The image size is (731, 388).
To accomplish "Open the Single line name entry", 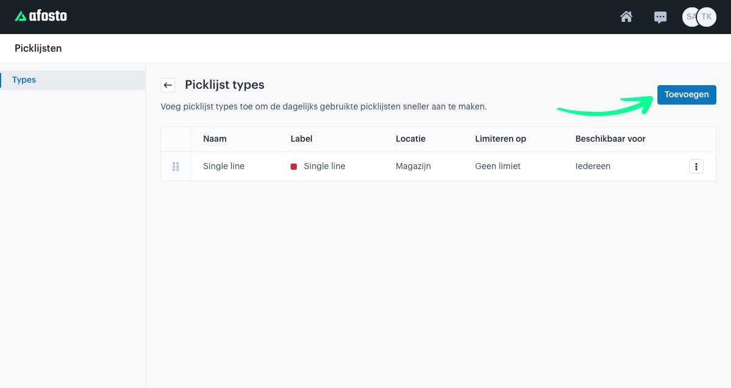I will tap(224, 166).
